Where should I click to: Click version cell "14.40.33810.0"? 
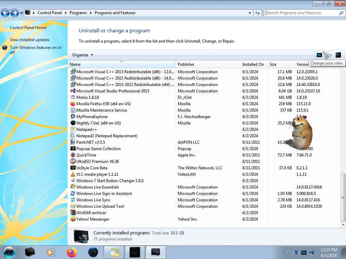308,85
